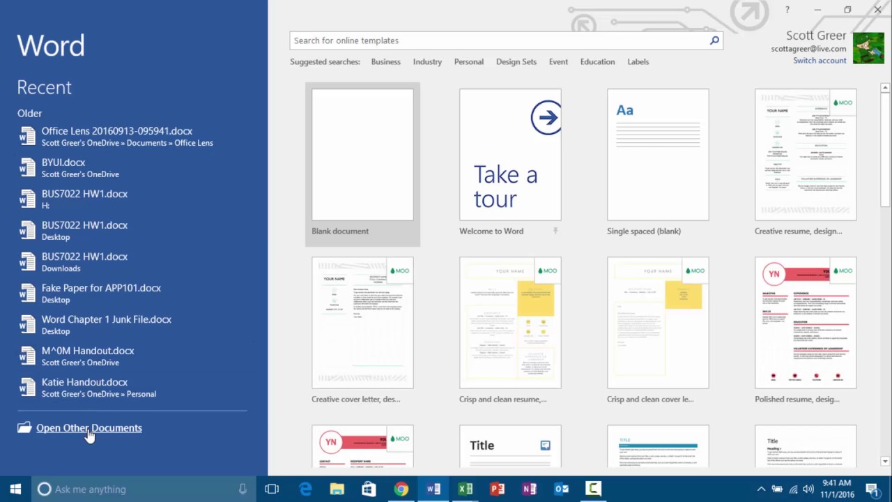The image size is (892, 502).
Task: Open Fake Paper for APP101.docx
Action: click(x=132, y=293)
